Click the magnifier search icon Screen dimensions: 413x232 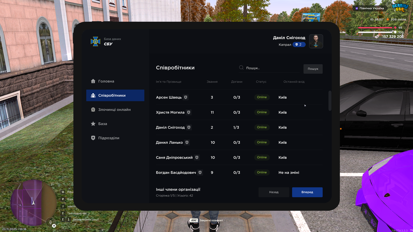241,68
